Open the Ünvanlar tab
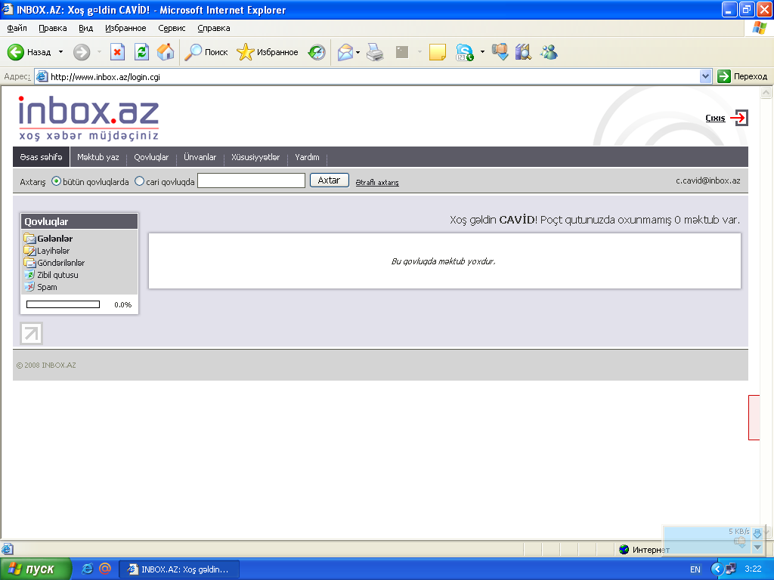Viewport: 774px width, 580px height. (x=200, y=157)
